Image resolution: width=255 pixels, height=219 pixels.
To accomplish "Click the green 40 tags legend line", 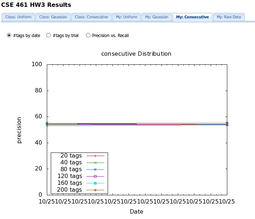I will (x=95, y=163).
